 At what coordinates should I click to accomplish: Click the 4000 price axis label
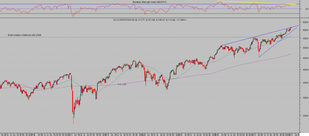(305, 70)
